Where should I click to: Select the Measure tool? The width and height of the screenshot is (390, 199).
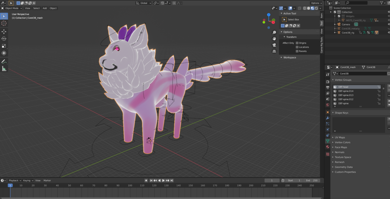[x=4, y=69]
